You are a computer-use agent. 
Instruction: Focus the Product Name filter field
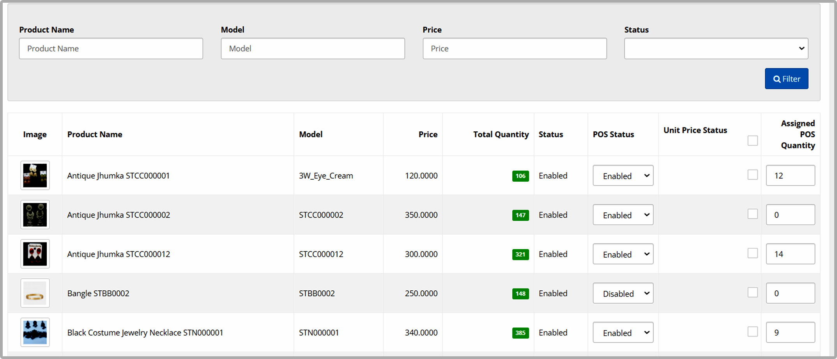tap(111, 48)
